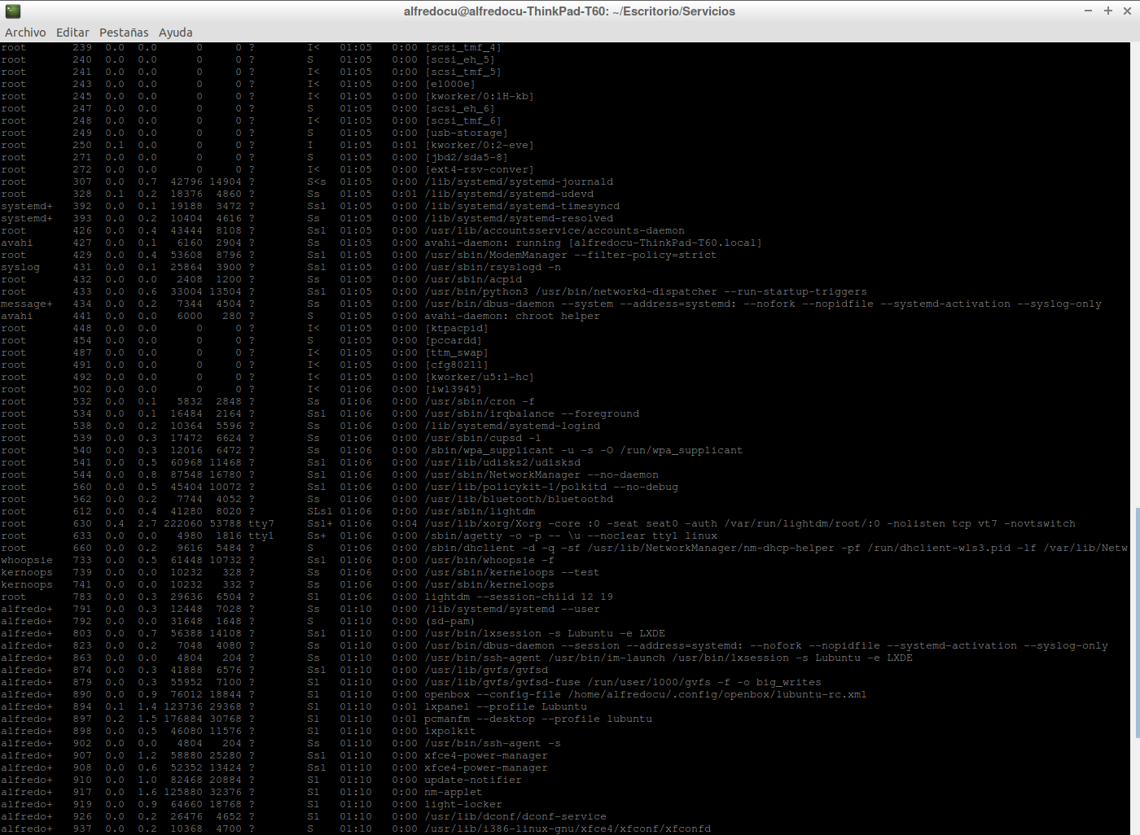Click the /sbin/wpa_supplicant command text
This screenshot has height=835, width=1140.
coord(584,451)
